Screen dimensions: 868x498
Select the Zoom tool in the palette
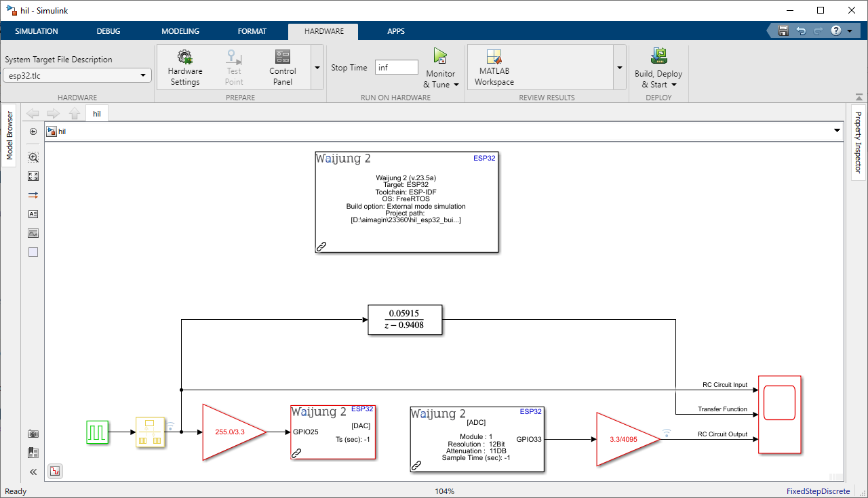33,157
